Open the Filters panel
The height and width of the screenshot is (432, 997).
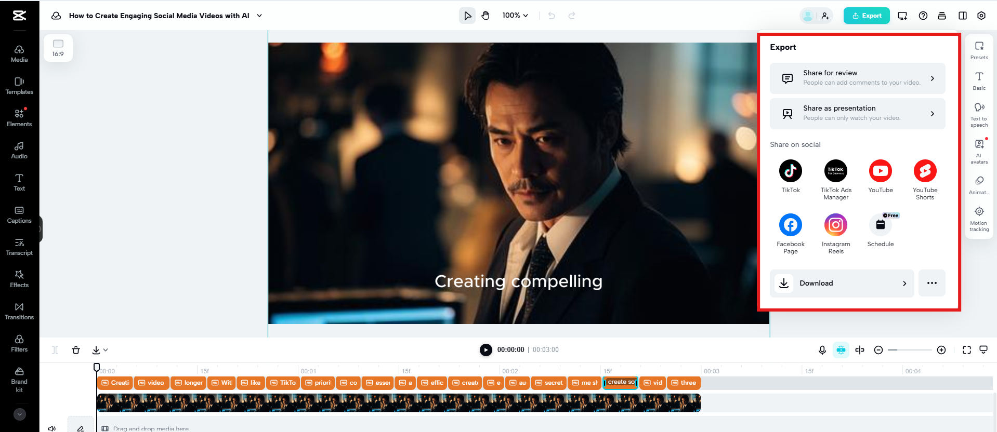[x=19, y=343]
